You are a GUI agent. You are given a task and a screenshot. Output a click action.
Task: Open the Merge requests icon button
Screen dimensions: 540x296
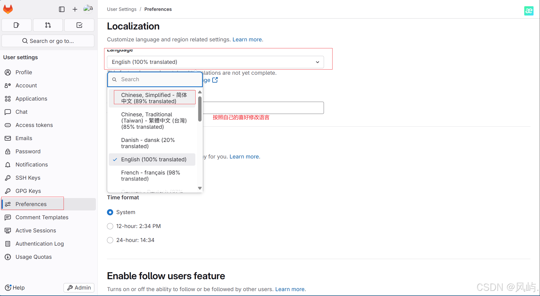[x=48, y=25]
